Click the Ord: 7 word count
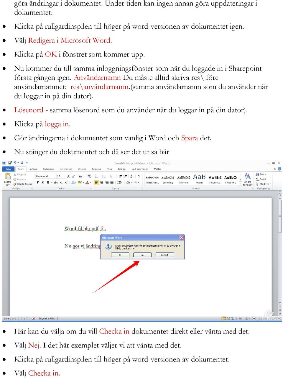 (24, 318)
